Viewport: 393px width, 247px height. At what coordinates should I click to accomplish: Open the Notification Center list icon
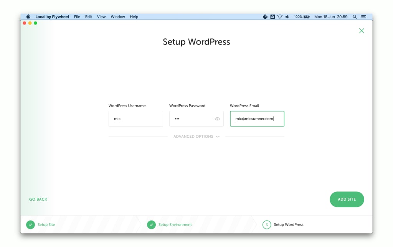363,17
